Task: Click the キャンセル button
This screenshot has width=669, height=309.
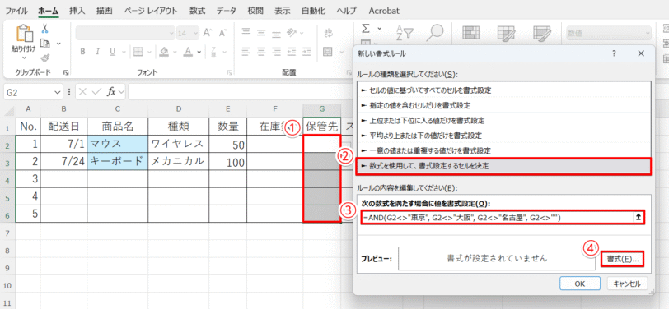Action: pyautogui.click(x=627, y=283)
